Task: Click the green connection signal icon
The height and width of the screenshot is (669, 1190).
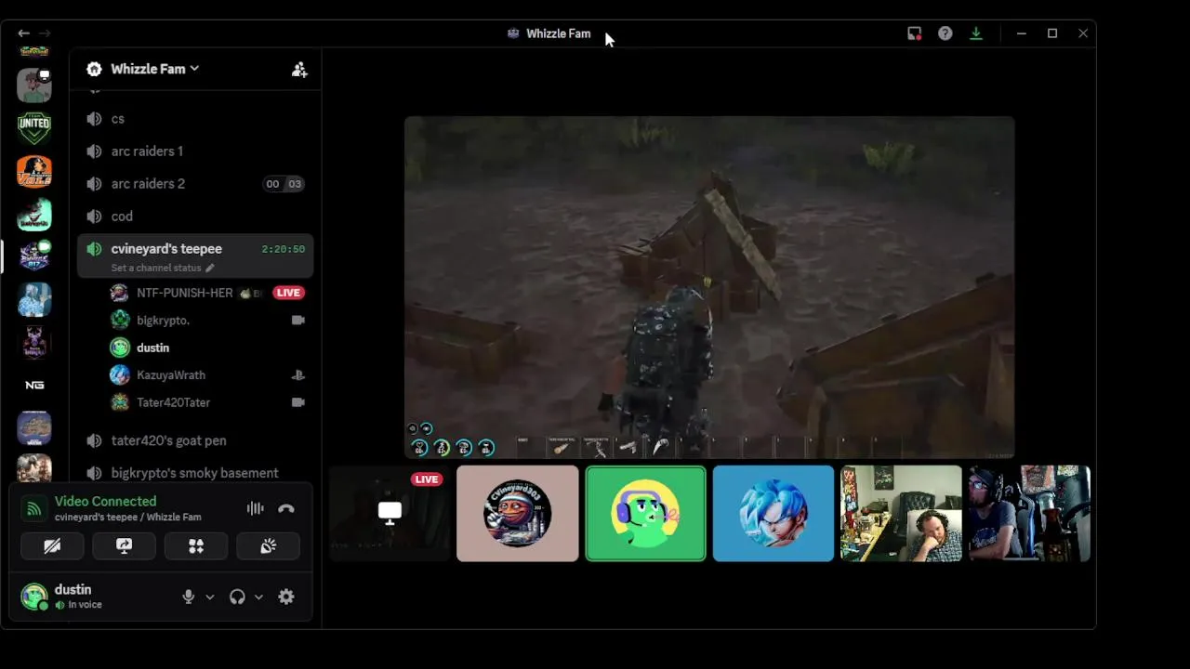Action: click(33, 508)
